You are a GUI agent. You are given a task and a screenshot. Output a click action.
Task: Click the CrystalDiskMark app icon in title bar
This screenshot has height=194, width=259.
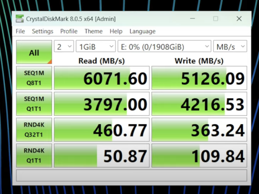pos(20,19)
